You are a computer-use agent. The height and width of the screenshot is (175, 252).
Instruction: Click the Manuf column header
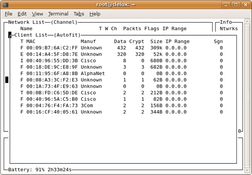pyautogui.click(x=88, y=41)
